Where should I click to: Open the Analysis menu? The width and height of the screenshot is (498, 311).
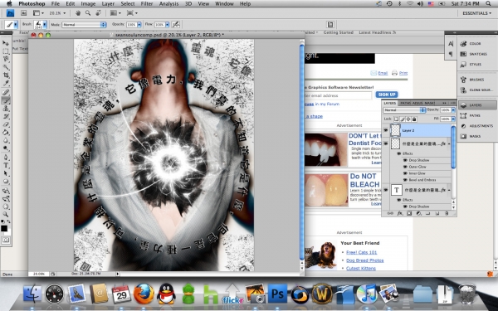(168, 4)
